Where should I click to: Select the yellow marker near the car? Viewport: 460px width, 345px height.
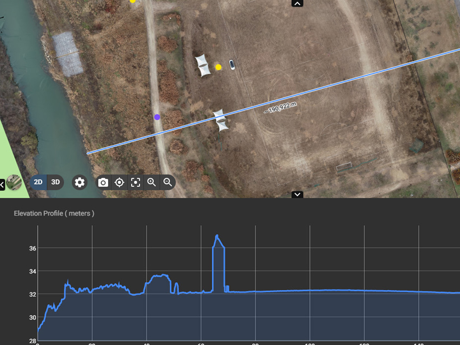coord(218,67)
